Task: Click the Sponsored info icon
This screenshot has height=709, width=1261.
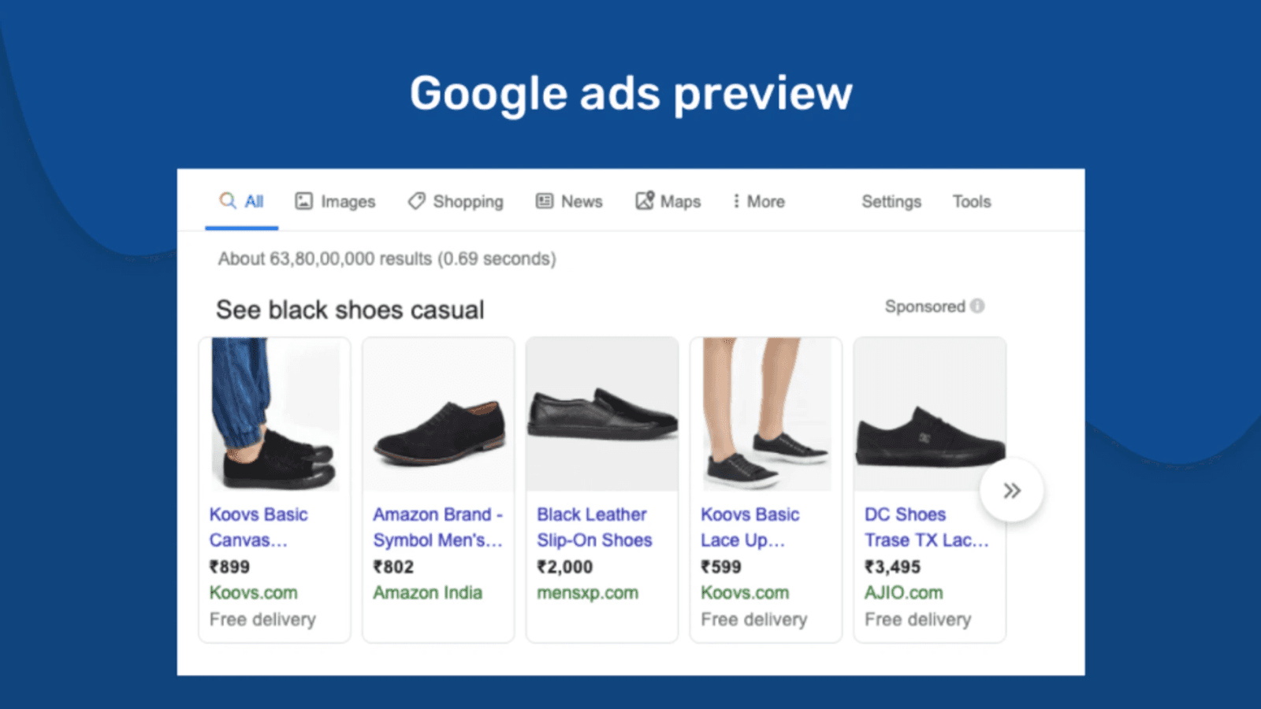Action: click(977, 306)
